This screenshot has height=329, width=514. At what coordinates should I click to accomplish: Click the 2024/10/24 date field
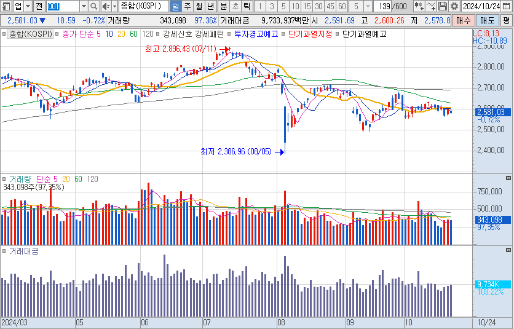[x=481, y=6]
